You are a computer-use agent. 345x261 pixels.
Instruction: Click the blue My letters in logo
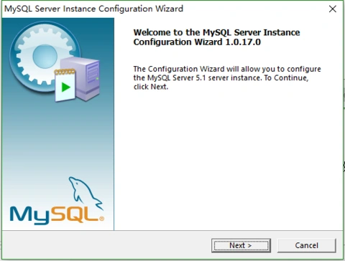[x=29, y=216]
